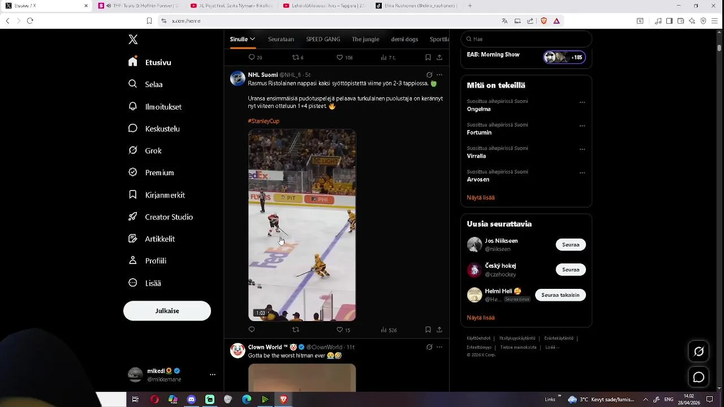Click the Hae search field

tap(526, 39)
